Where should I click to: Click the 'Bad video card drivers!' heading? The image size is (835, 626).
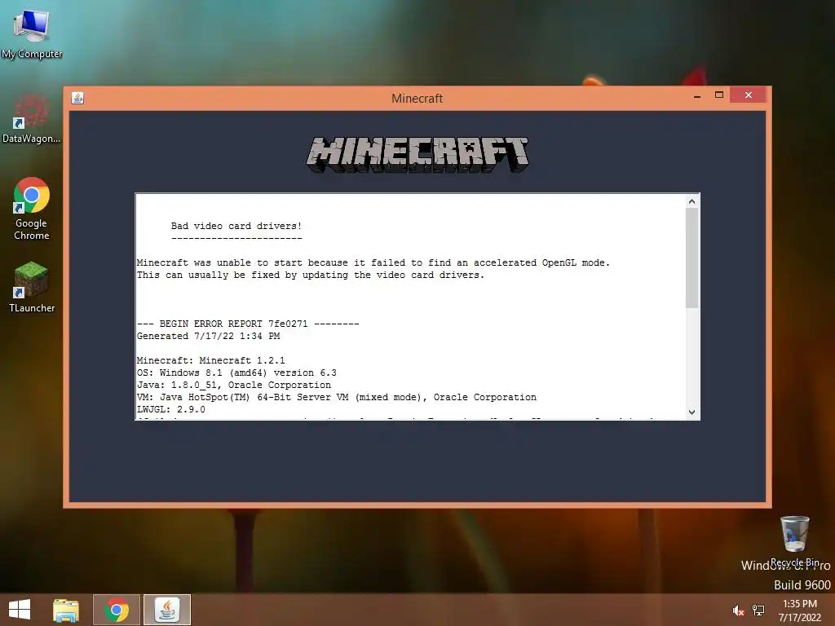[236, 226]
